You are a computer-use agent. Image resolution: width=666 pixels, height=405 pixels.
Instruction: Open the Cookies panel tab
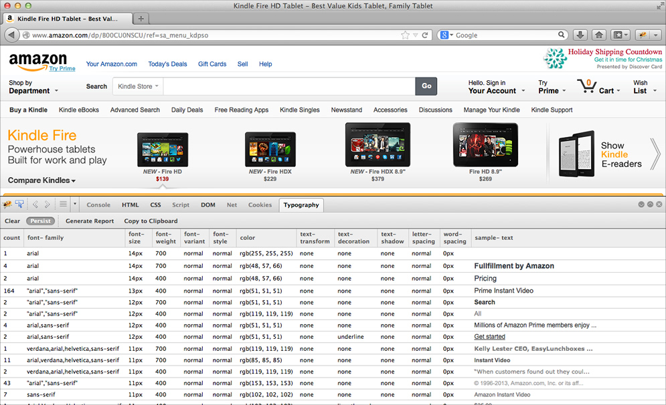point(260,205)
